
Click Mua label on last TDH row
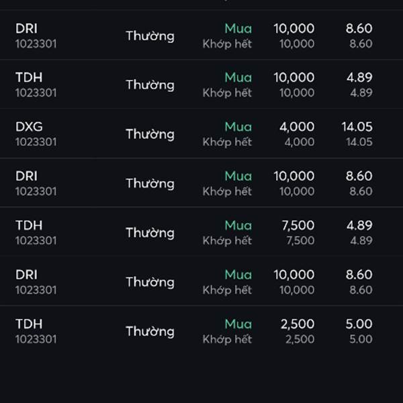pyautogui.click(x=238, y=324)
